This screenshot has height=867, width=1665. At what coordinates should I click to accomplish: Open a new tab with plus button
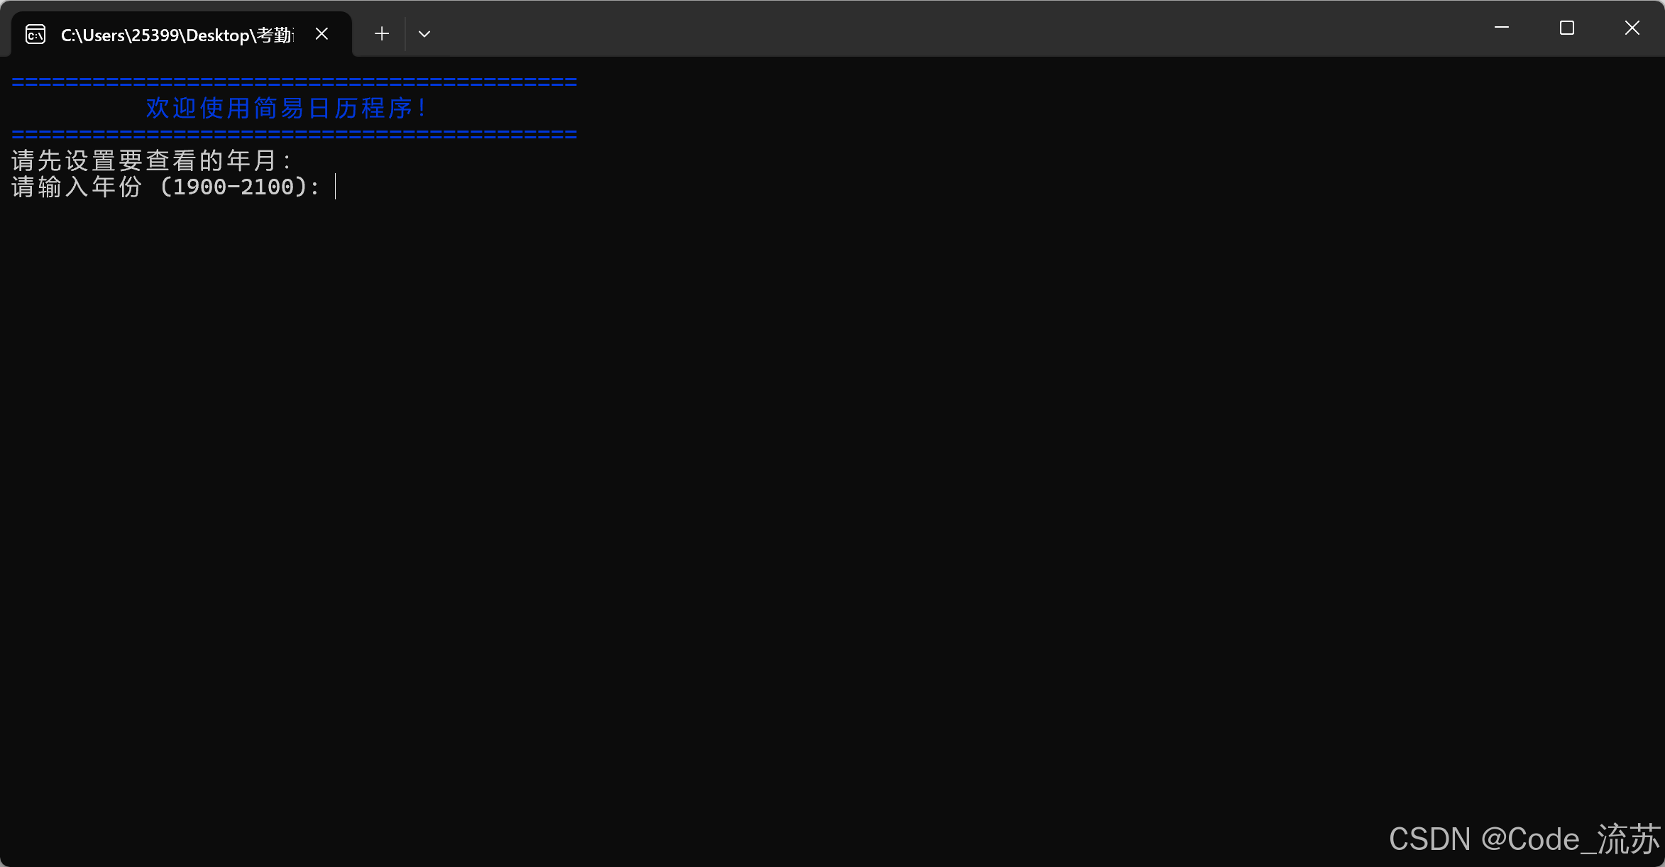pyautogui.click(x=382, y=34)
